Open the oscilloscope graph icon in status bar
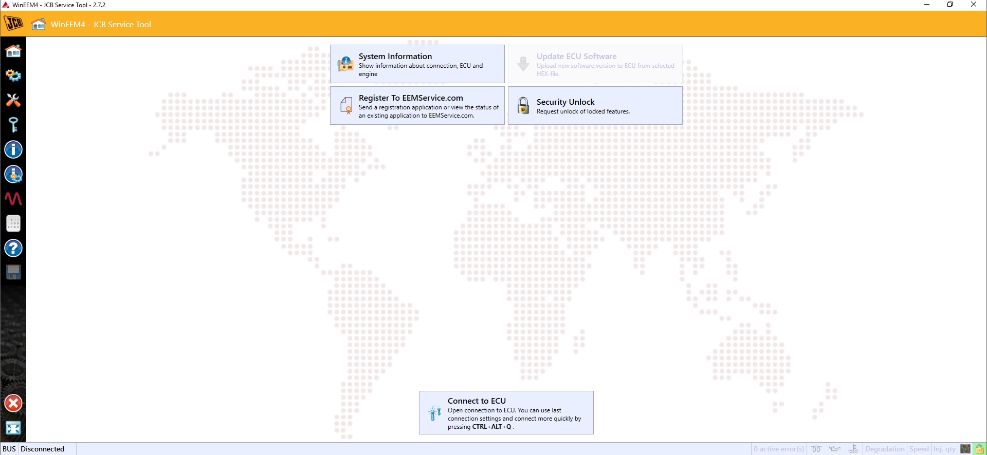This screenshot has height=455, width=987. [x=966, y=449]
